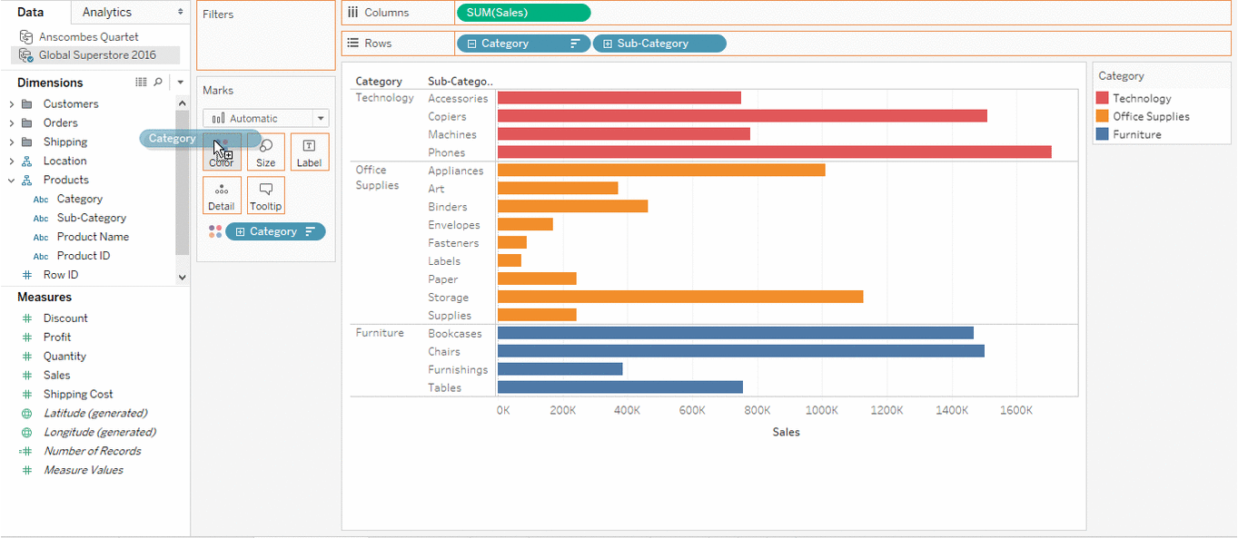Screen dimensions: 1238x538
Task: Click the Tooltip icon on the Marks card
Action: coord(265,195)
